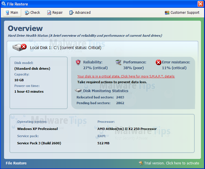Click the Customer Support people icon
205x169 pixels.
[x=167, y=13]
